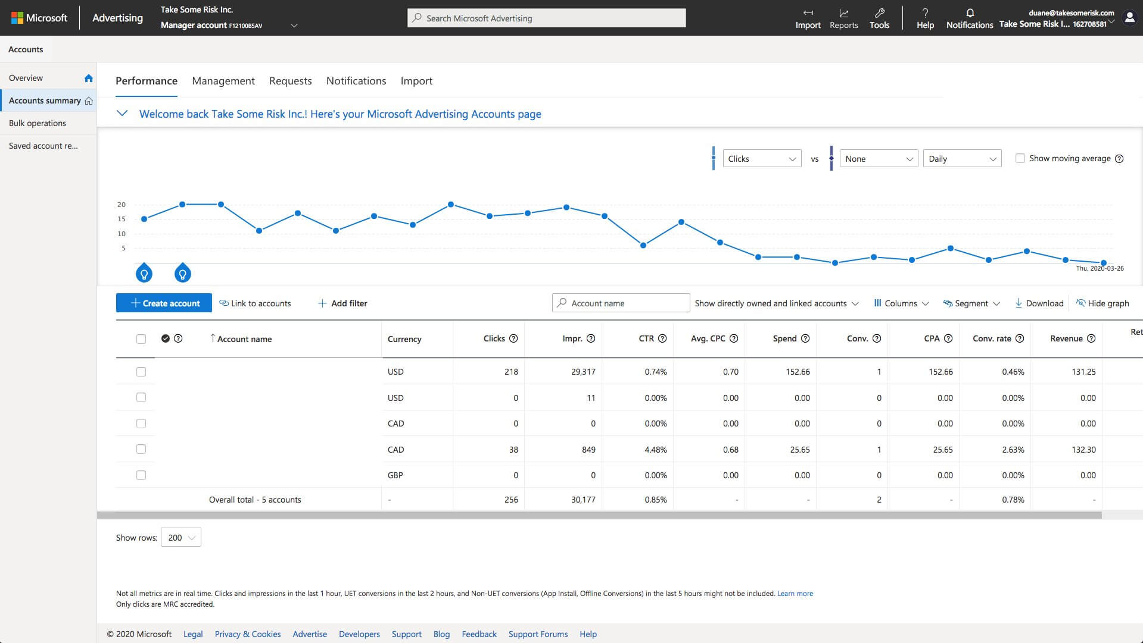The height and width of the screenshot is (643, 1143).
Task: Select the USD account with 218 clicks
Action: [141, 372]
